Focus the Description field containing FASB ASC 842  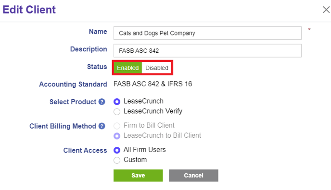[x=207, y=50]
